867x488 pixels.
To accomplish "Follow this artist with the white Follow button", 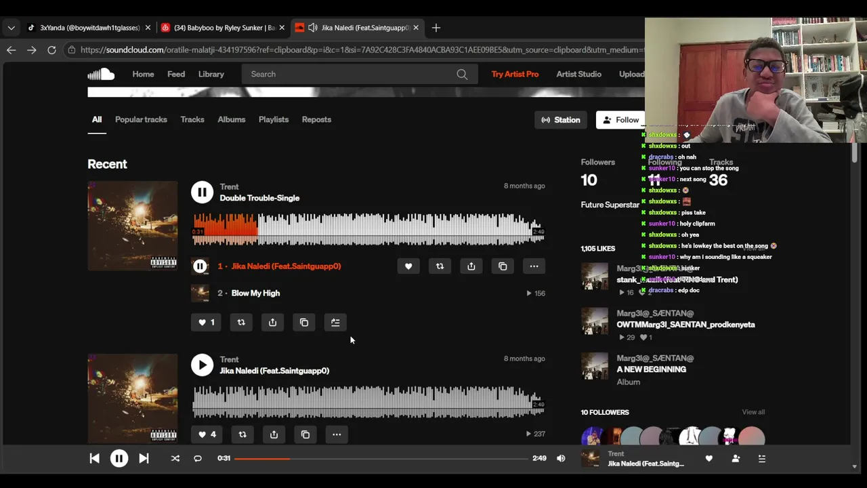I will click(x=621, y=120).
